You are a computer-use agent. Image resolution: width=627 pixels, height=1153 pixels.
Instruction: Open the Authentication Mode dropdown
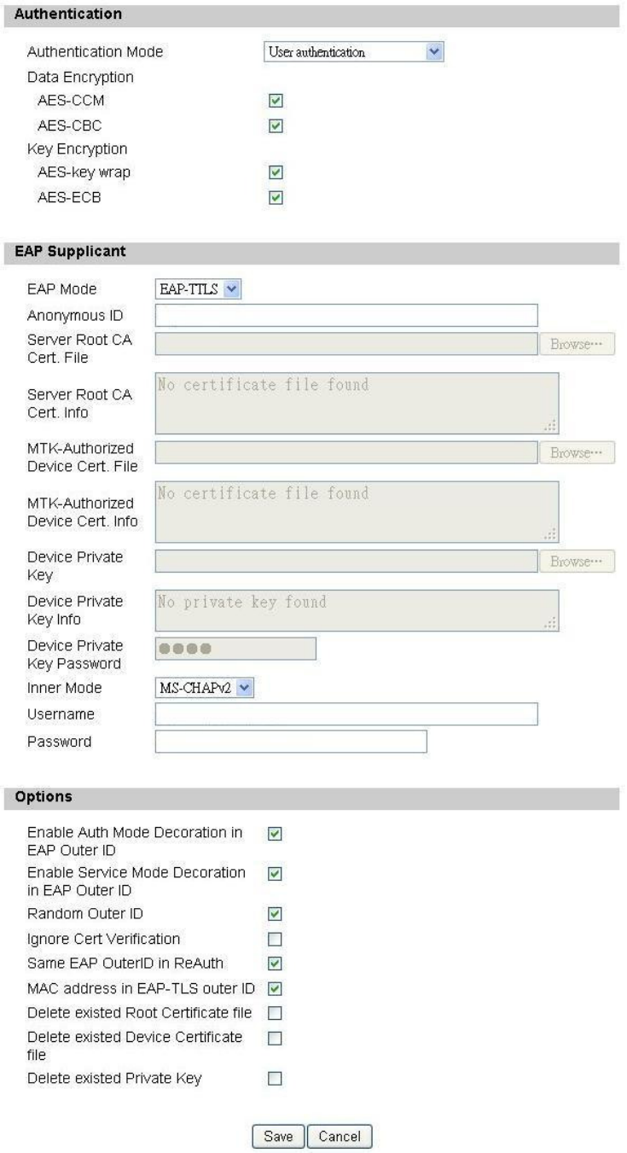355,52
